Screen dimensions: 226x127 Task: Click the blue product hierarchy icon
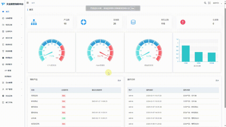click(x=34, y=22)
